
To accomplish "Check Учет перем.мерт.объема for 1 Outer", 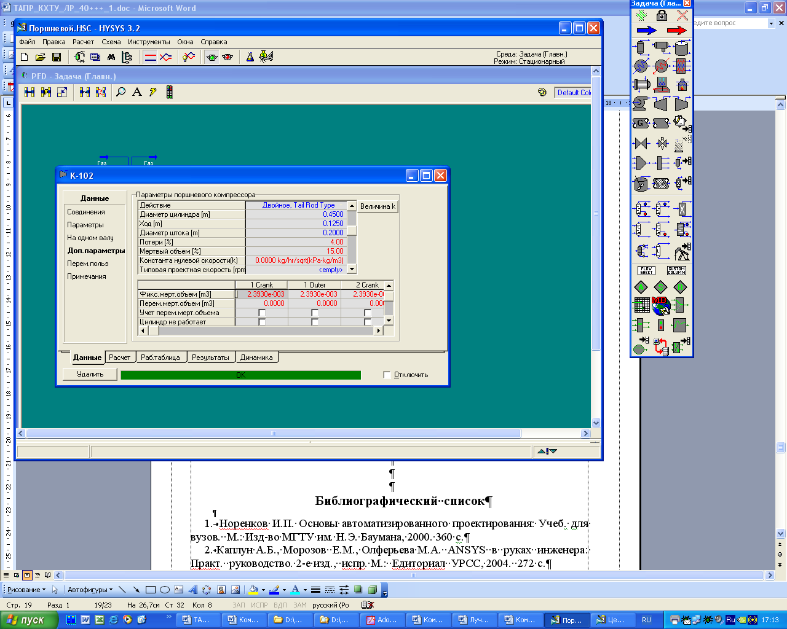I will click(315, 313).
